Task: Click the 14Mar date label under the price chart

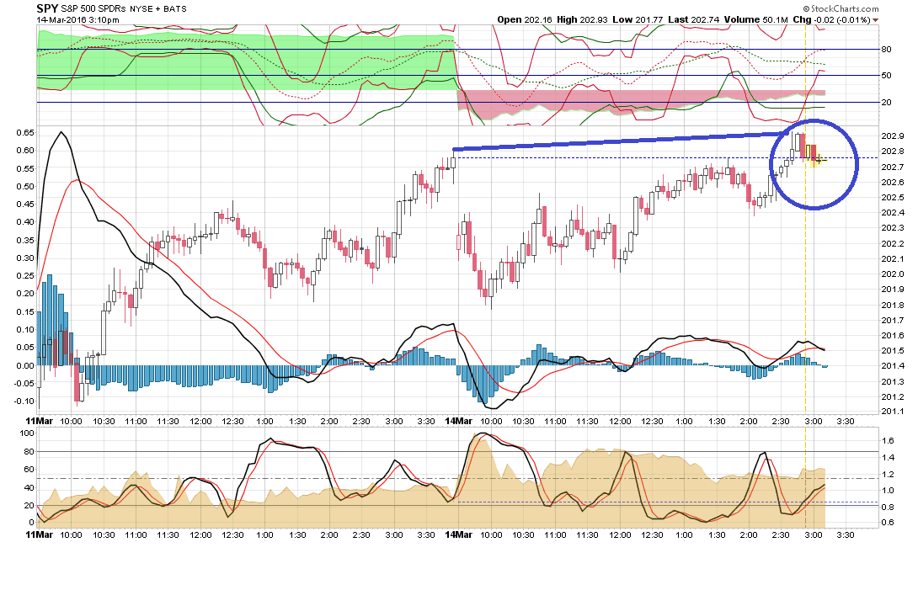Action: pyautogui.click(x=458, y=421)
